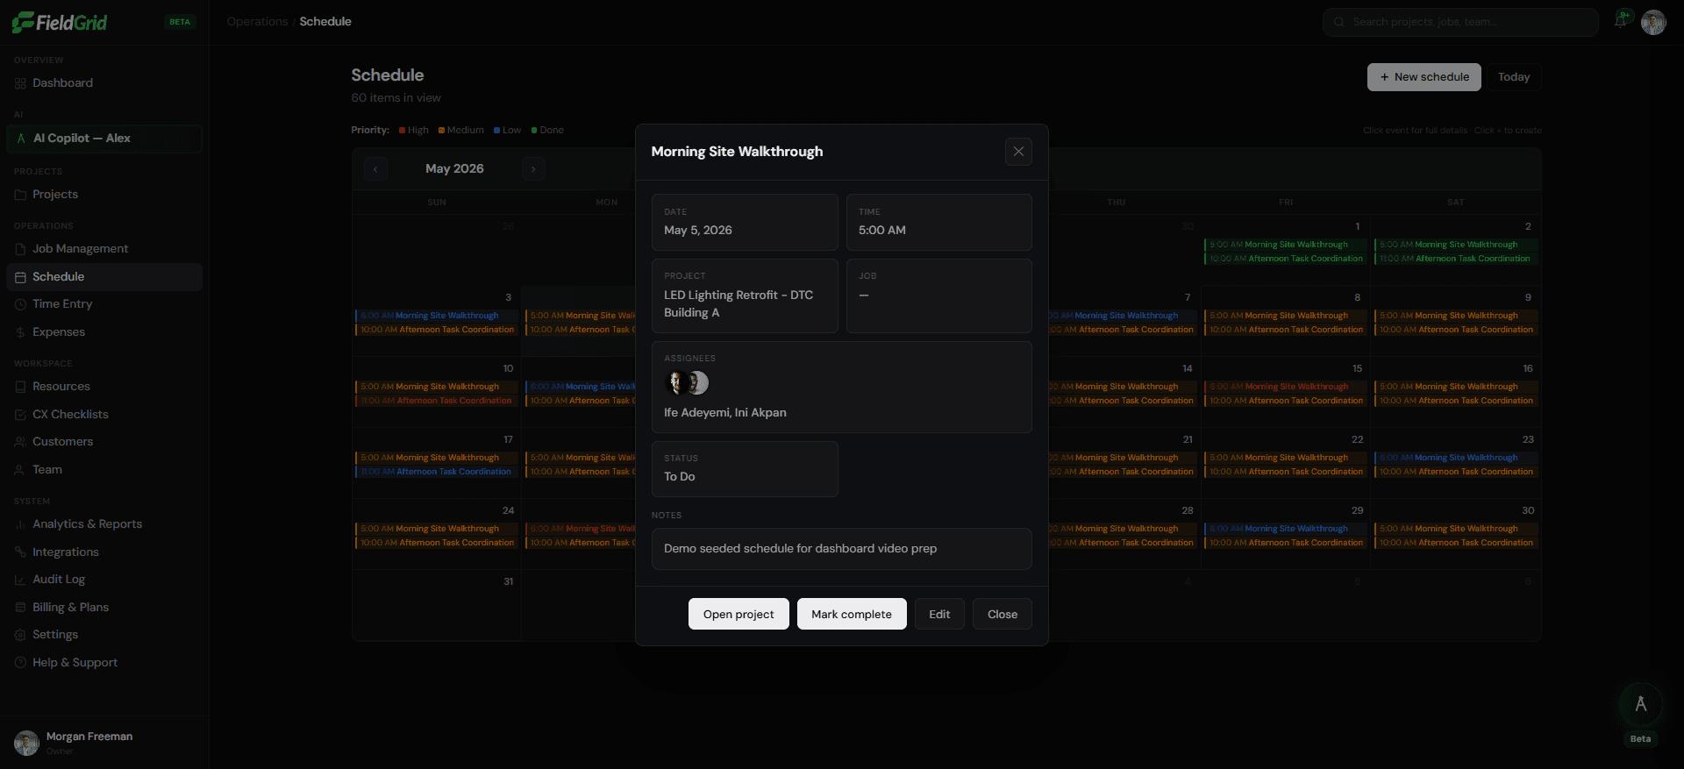This screenshot has height=769, width=1684.
Task: Click May 1 Morning Site Walkthrough event
Action: pyautogui.click(x=1285, y=245)
